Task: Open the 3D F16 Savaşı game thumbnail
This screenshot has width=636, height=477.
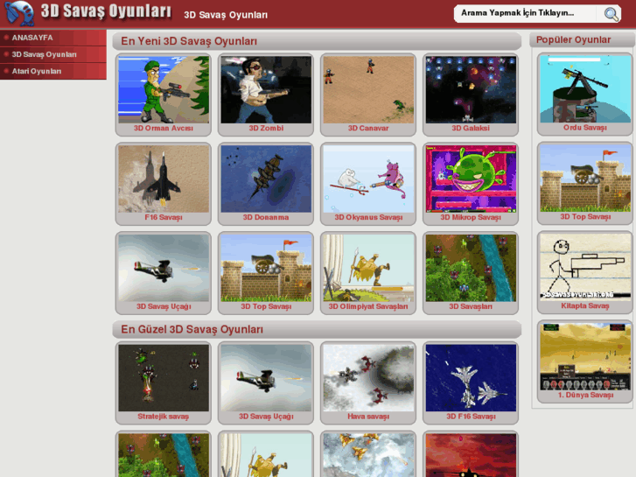Action: coord(471,378)
